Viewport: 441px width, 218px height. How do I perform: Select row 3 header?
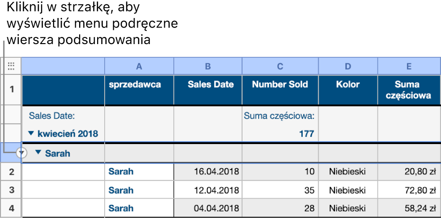click(x=11, y=190)
